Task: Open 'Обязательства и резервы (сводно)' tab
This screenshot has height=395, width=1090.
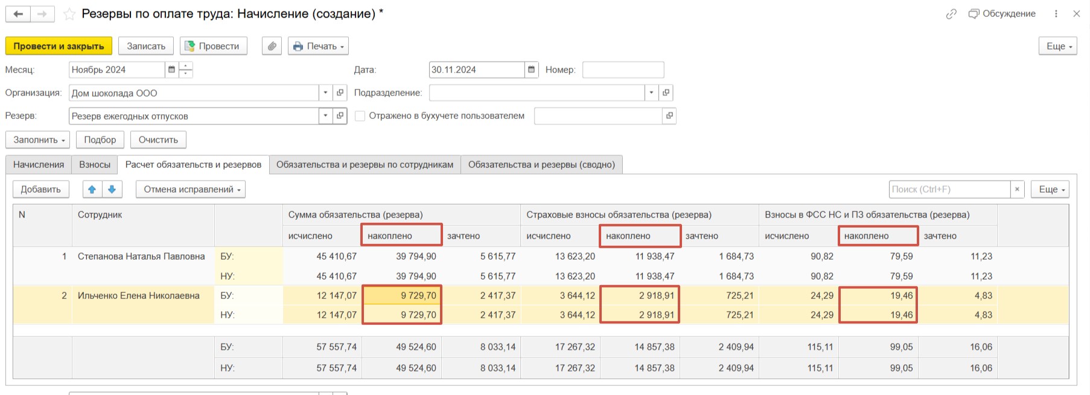Action: pos(541,164)
